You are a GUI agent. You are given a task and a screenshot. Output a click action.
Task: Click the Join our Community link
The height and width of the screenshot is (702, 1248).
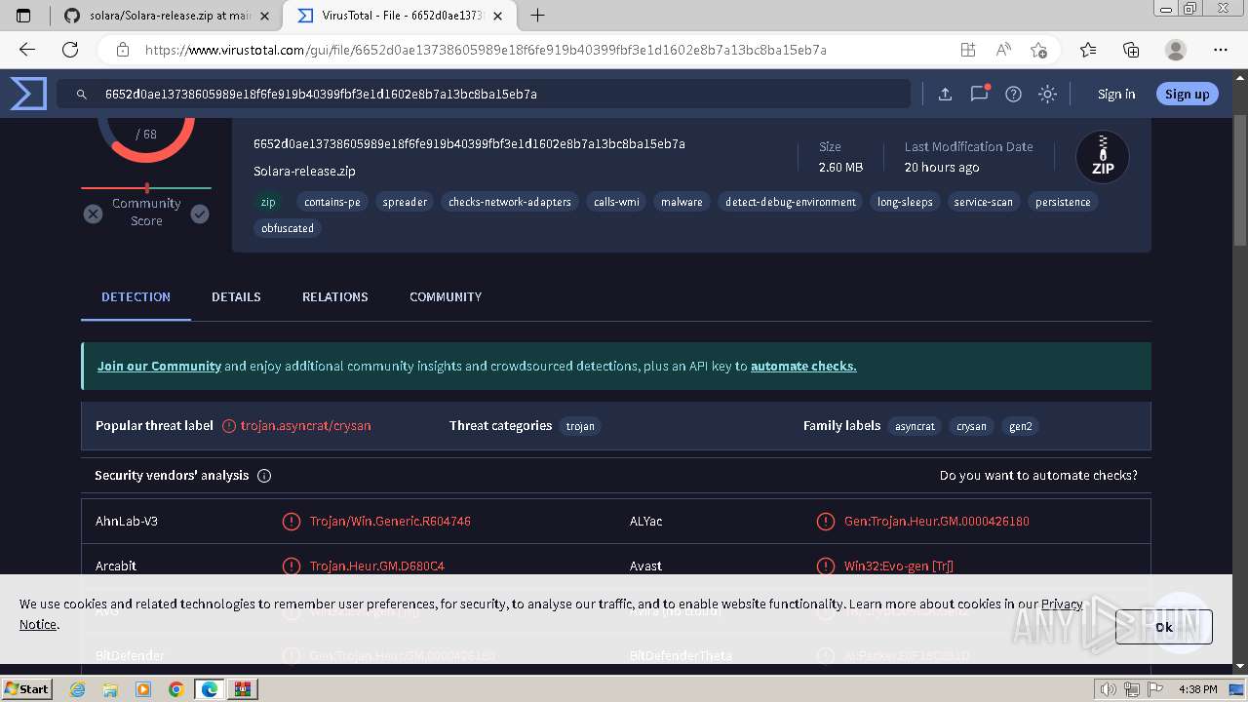pos(159,367)
